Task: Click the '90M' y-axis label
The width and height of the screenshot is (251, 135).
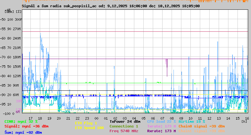Action: [x=16, y=85]
